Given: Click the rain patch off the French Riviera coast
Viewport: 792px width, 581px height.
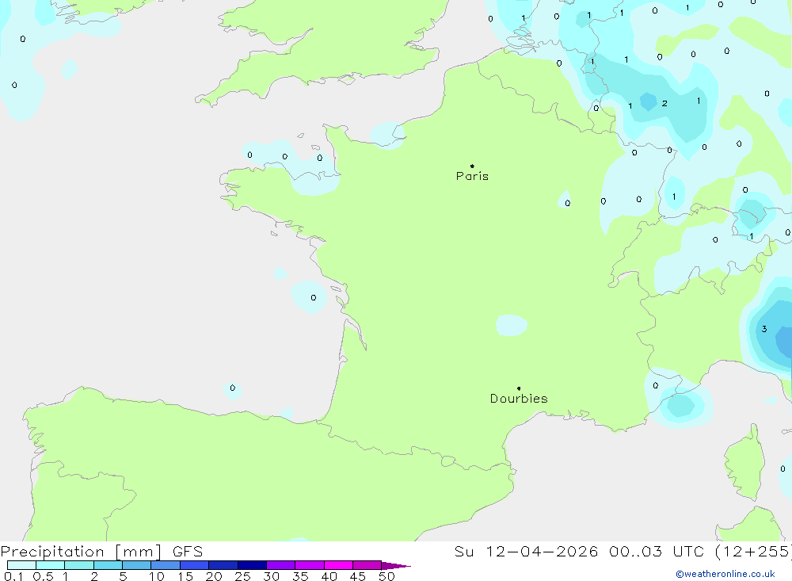Looking at the screenshot, I should (680, 406).
